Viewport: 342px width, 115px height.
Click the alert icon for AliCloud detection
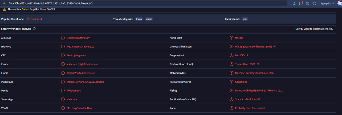pyautogui.click(x=63, y=38)
